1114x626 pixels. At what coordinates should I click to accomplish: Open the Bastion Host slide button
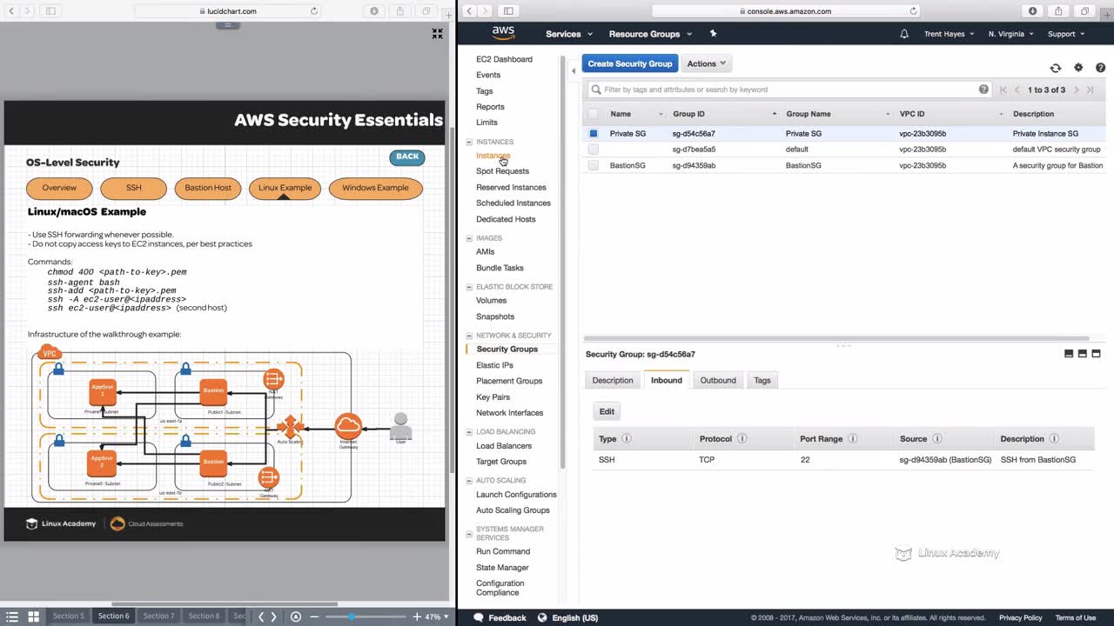[x=208, y=188]
